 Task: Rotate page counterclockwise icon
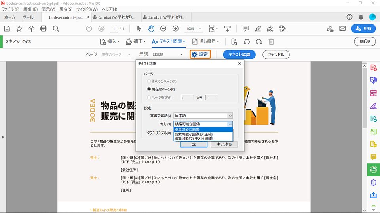click(x=247, y=41)
